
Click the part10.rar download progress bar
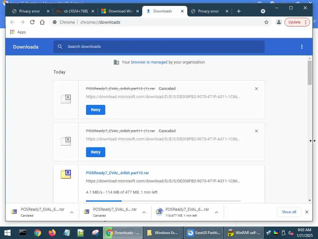(x=163, y=201)
